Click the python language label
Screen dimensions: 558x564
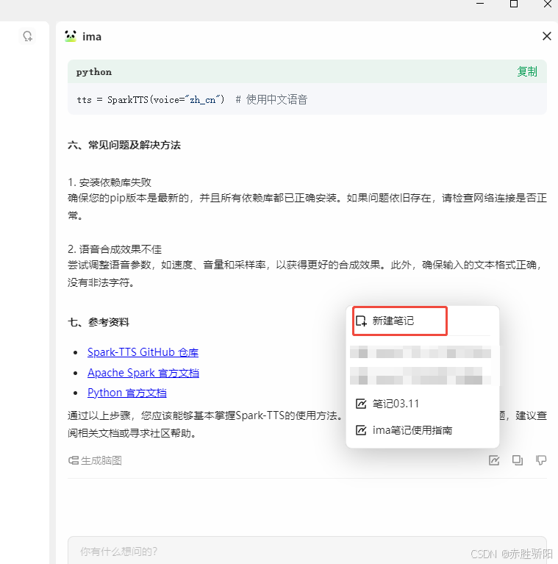tap(94, 72)
